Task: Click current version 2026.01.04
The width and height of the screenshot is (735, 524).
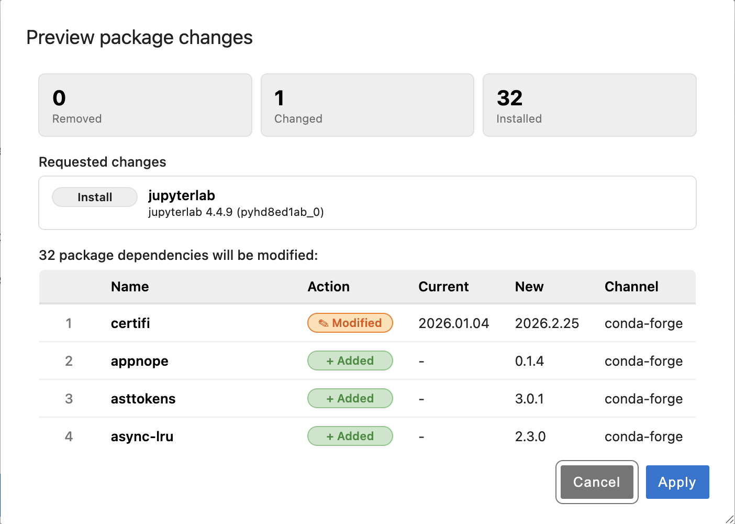Action: (454, 323)
